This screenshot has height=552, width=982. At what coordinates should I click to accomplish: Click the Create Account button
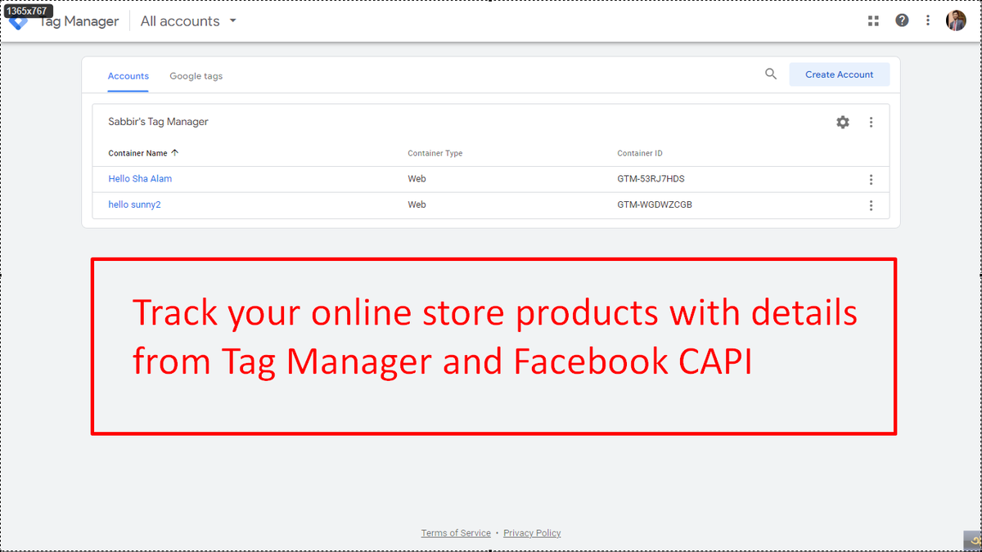(839, 74)
